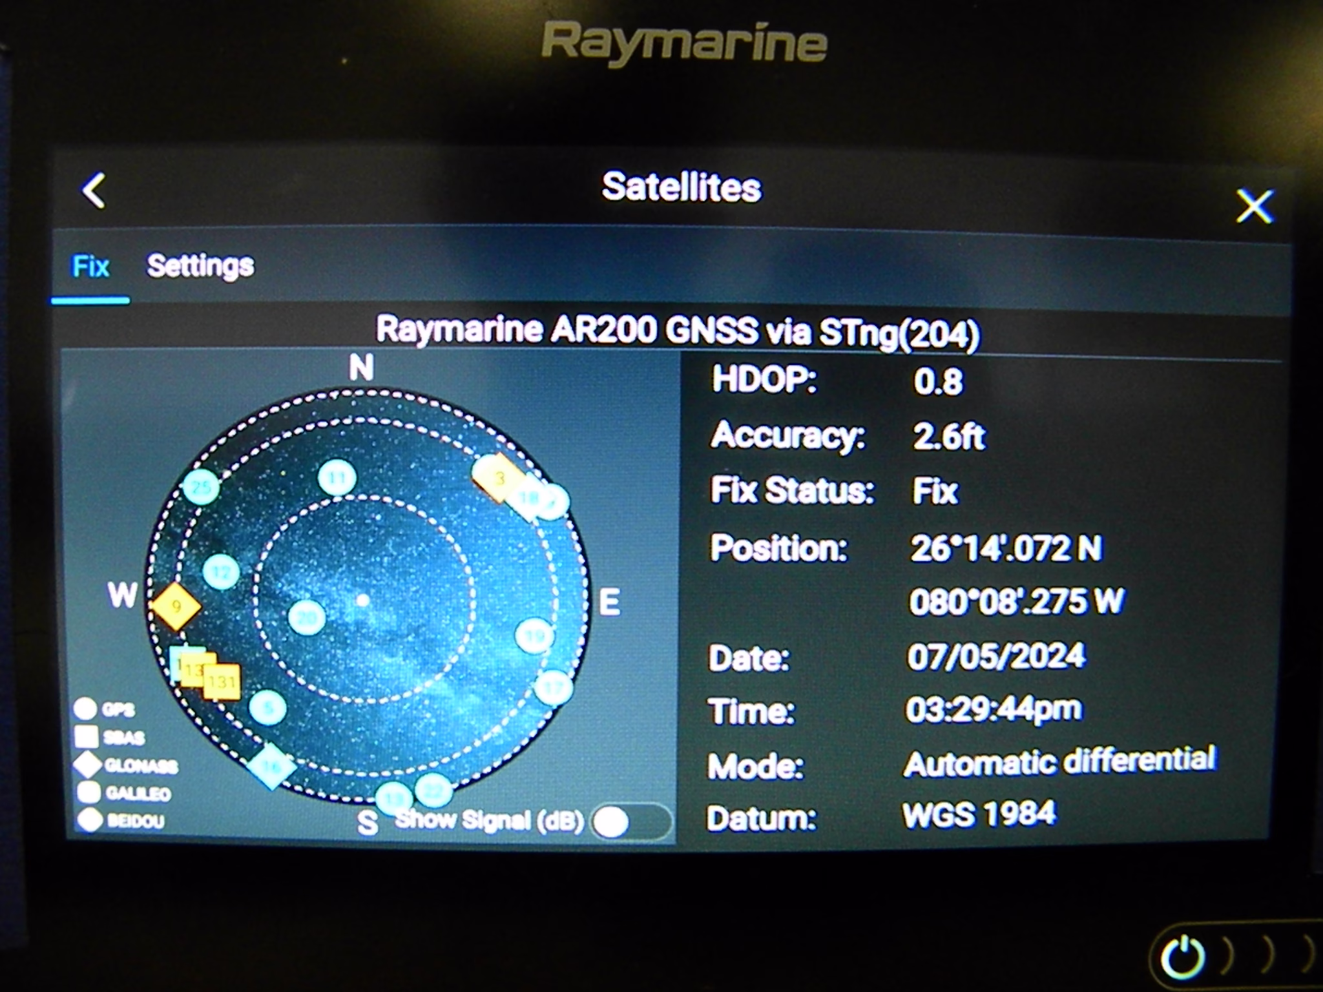Click the GALILEO legend icon
Viewport: 1323px width, 992px height.
[x=89, y=792]
